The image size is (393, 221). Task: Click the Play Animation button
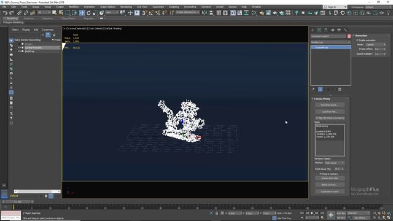tap(312, 213)
